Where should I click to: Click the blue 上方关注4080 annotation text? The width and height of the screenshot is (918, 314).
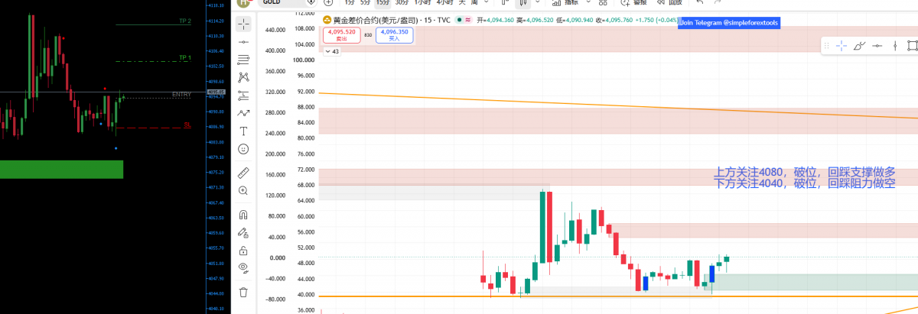(x=804, y=173)
